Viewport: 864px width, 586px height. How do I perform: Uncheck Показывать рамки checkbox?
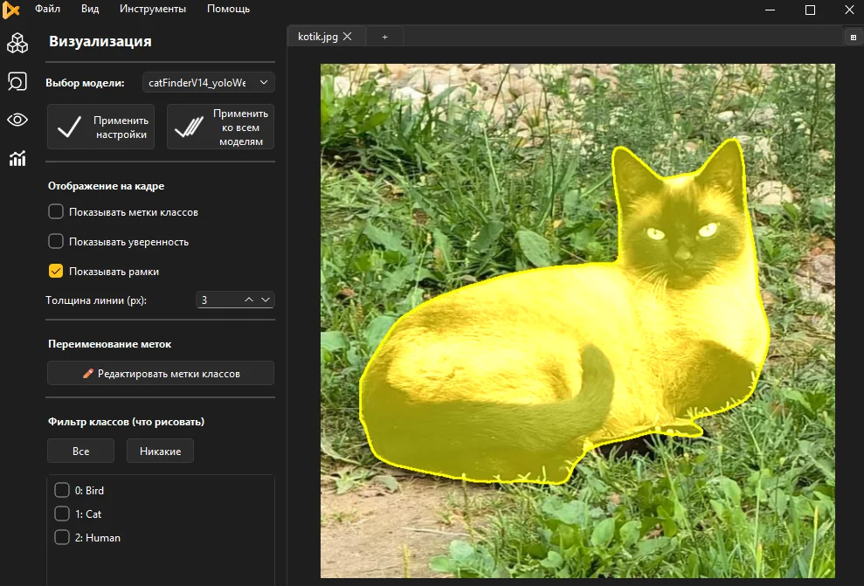coord(56,271)
